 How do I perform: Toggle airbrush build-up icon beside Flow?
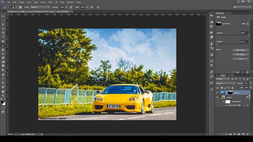coord(92,7)
